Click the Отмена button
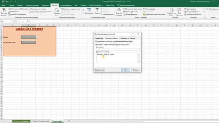The height and width of the screenshot is (123, 219). coord(136,70)
